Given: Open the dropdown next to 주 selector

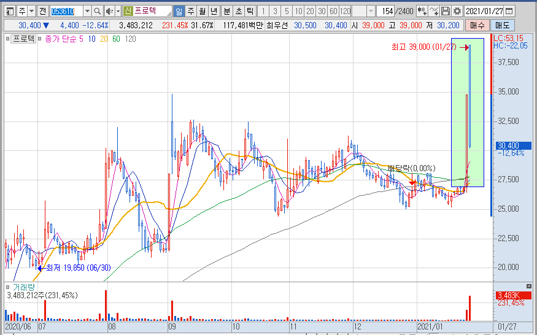Looking at the screenshot, I should 31,11.
